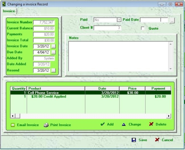Click the Product column header
This screenshot has width=185, height=150.
click(56, 89)
